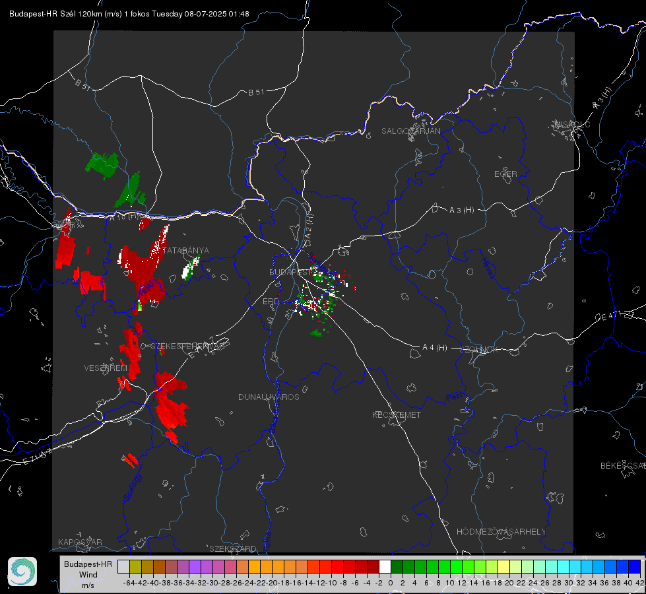Click the SZEKSZARD city label
This screenshot has height=594, width=646.
[233, 548]
